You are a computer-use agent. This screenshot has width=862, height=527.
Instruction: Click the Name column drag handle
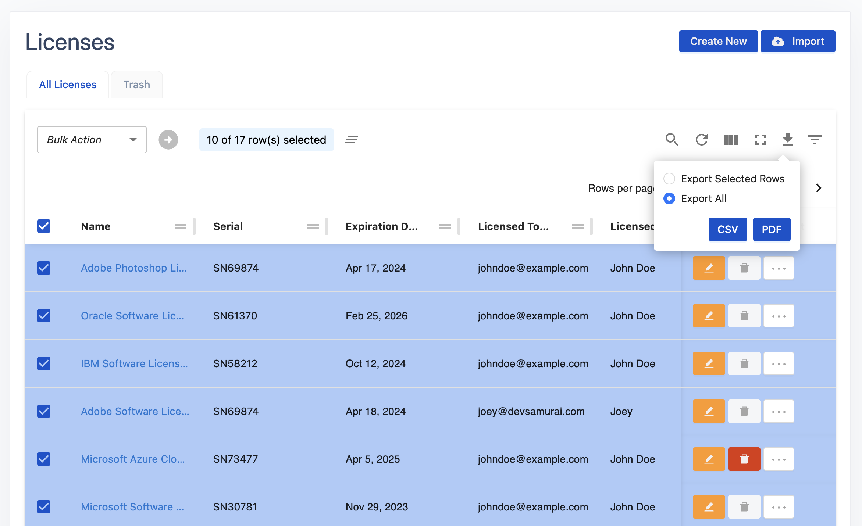click(x=180, y=226)
